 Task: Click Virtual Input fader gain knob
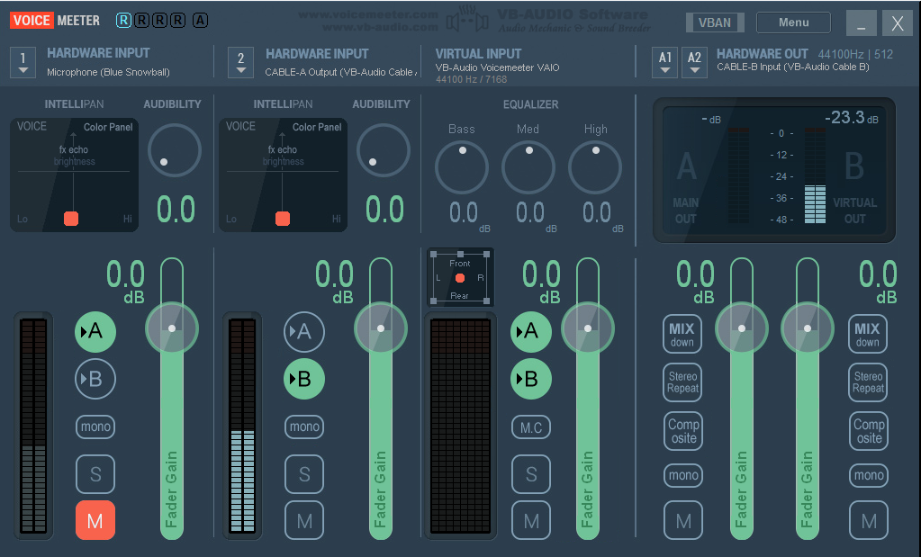click(588, 328)
